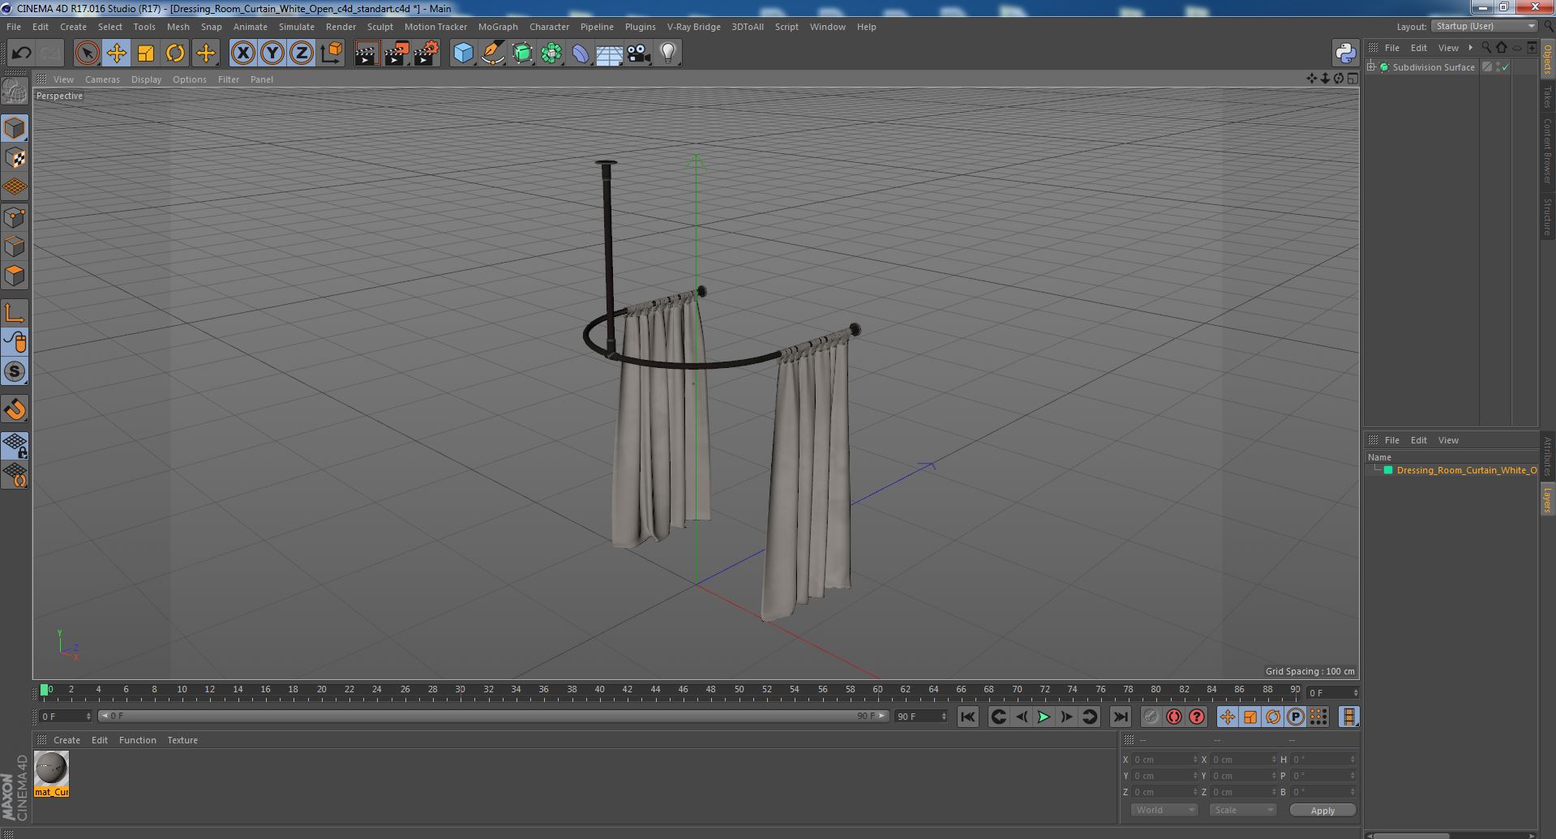Render to Picture Viewer

pyautogui.click(x=397, y=54)
